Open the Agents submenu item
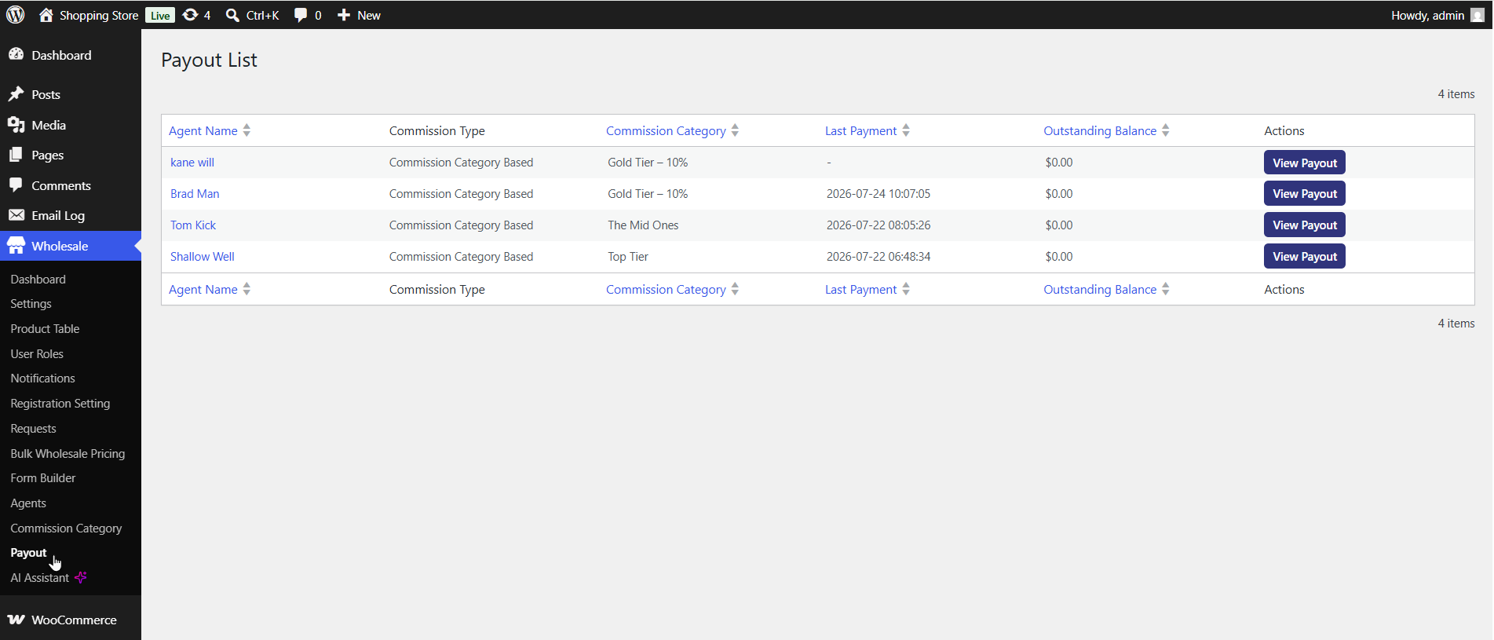Screen dimensions: 1494x640 coord(28,503)
